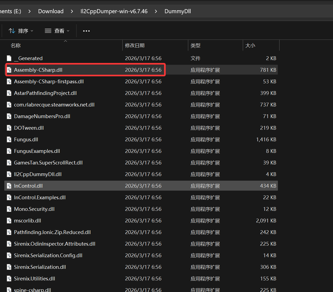Viewport: 333px width, 292px height.
Task: Select the AstarPathfindingProject.dll file name
Action: click(x=45, y=93)
